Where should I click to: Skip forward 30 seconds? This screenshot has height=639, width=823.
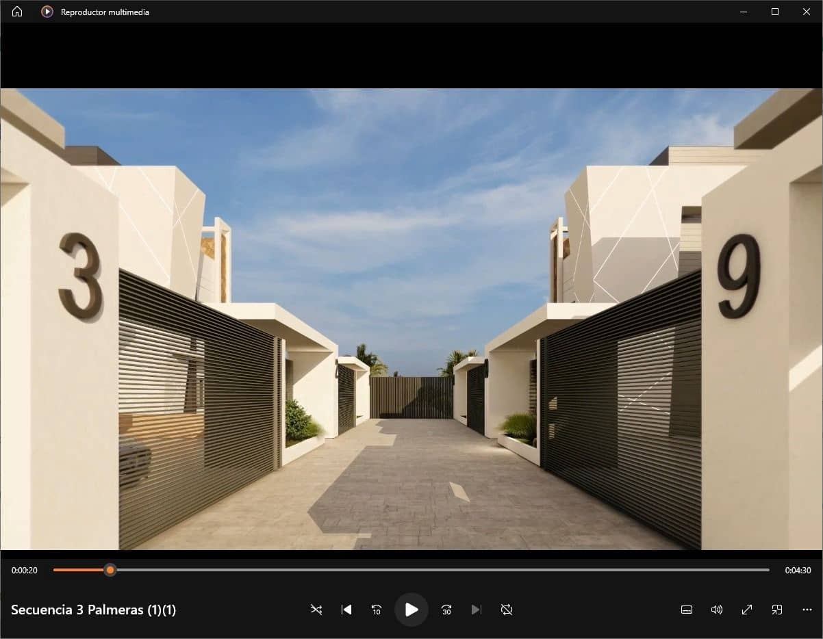pyautogui.click(x=446, y=610)
